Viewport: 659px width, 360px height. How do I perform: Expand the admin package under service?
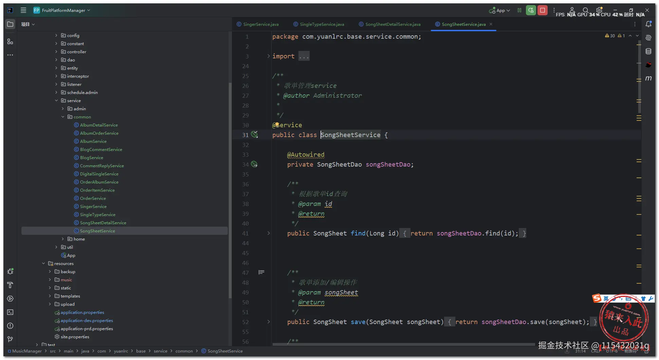63,109
